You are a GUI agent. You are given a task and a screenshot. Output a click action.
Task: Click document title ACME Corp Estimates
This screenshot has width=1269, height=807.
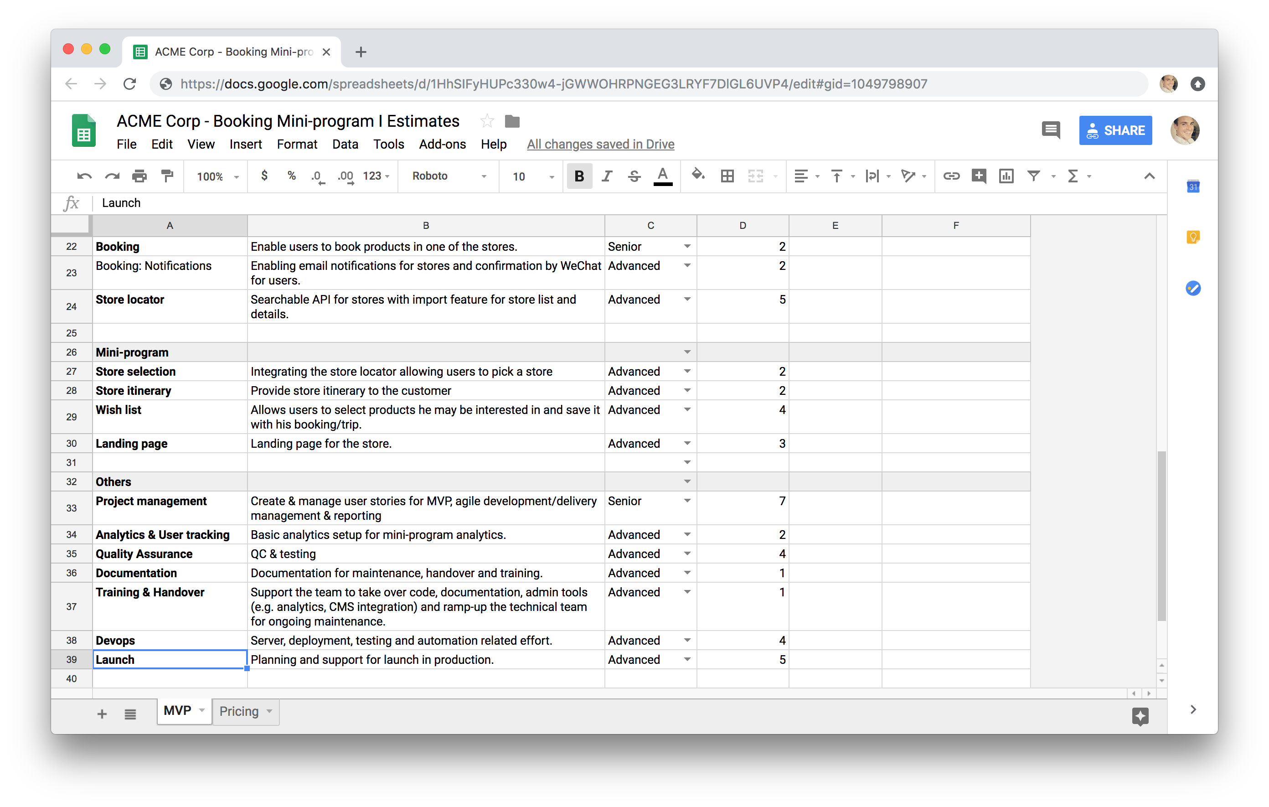click(x=288, y=121)
